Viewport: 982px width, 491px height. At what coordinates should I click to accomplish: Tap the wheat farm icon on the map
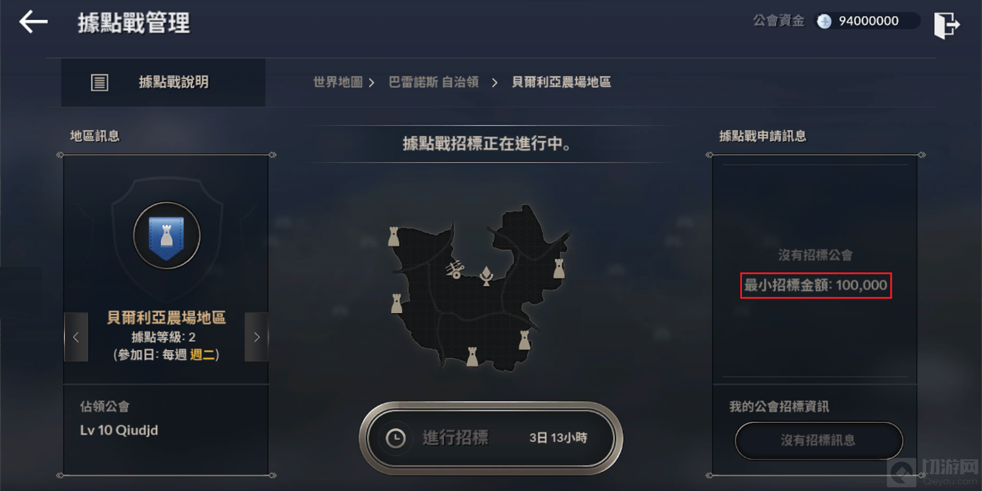[454, 269]
